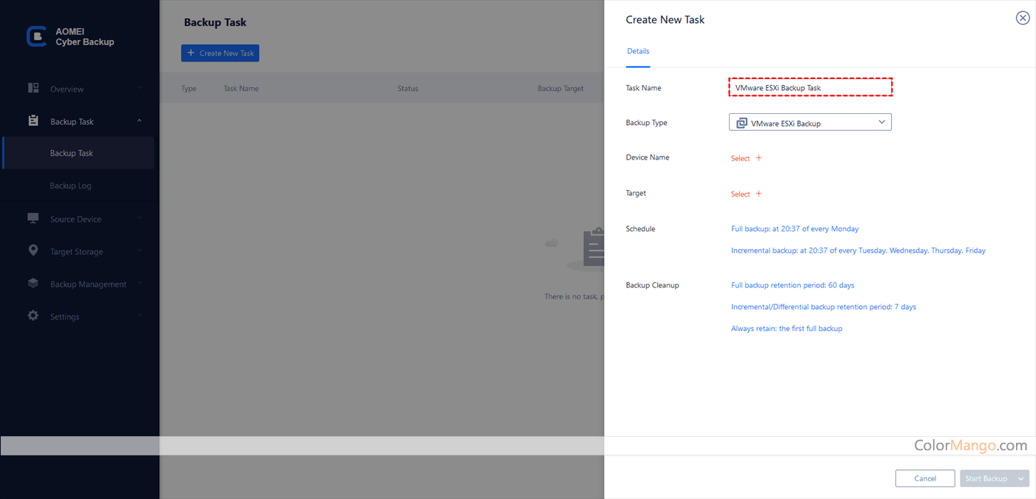This screenshot has height=499, width=1036.
Task: Click the Backup Task clipboard icon
Action: pos(33,120)
